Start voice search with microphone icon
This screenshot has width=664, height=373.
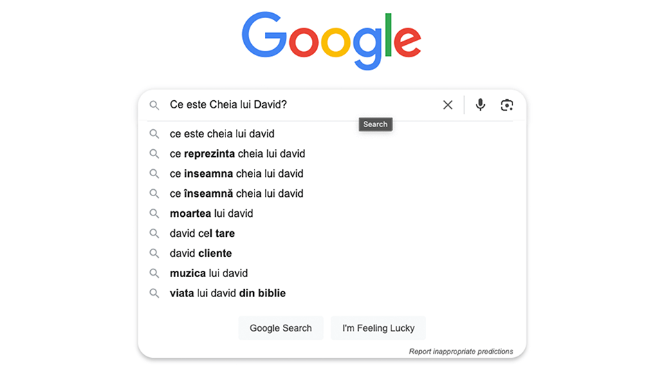click(481, 105)
